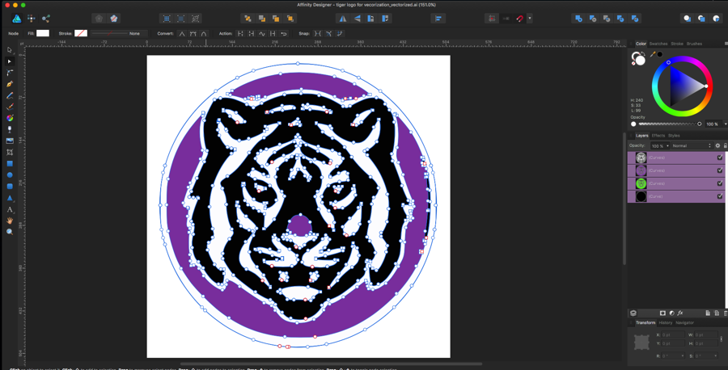Select the Artistic Text tool
Viewport: 728px width, 370px height.
click(x=10, y=209)
